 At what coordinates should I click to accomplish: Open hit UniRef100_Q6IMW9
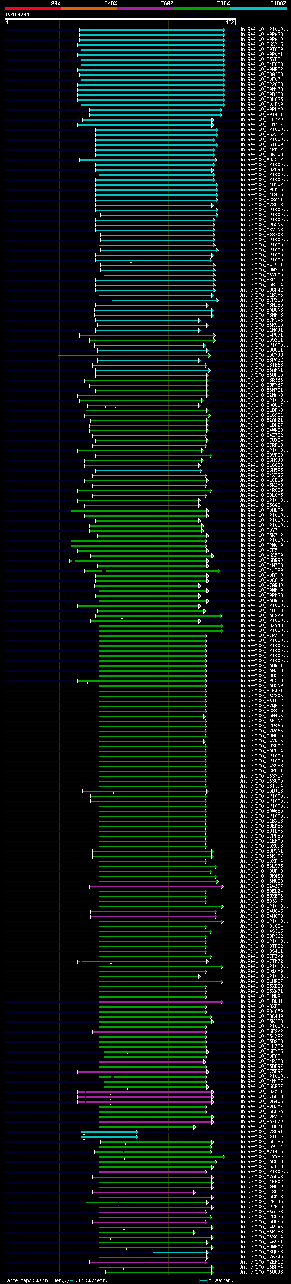pyautogui.click(x=261, y=144)
